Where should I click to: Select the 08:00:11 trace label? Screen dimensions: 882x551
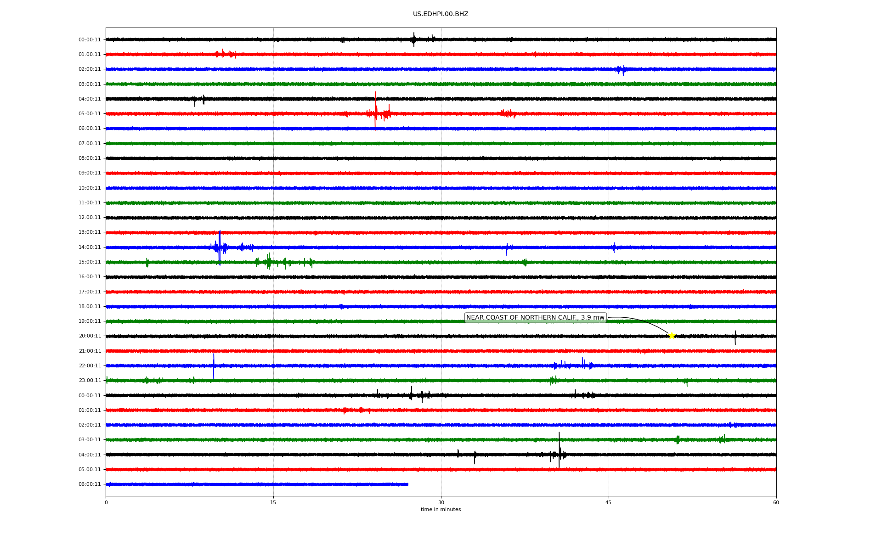point(90,158)
